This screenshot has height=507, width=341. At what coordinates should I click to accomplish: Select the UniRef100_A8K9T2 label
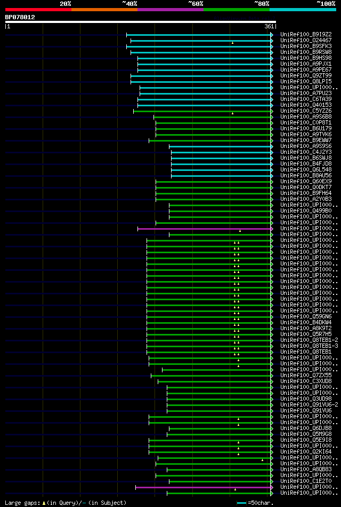pyautogui.click(x=306, y=328)
